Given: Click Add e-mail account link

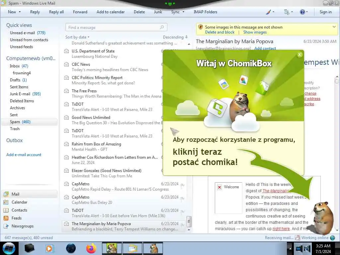Looking at the screenshot, I should (x=24, y=155).
